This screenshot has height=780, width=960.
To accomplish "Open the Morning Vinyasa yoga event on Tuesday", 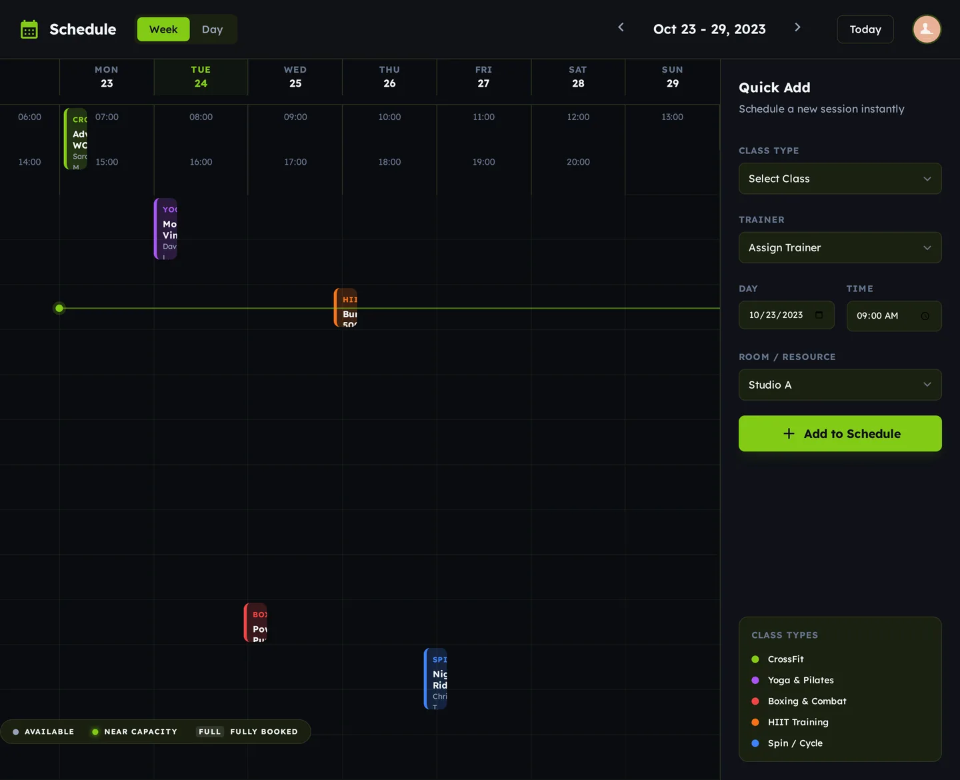I will pos(167,229).
